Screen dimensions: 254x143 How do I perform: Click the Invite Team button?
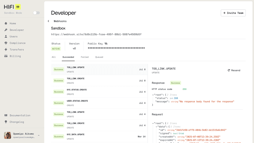tap(233, 13)
